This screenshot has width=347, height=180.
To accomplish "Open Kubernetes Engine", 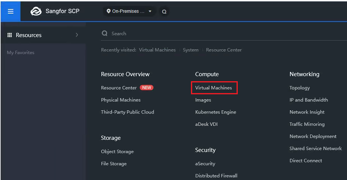I will pyautogui.click(x=216, y=112).
